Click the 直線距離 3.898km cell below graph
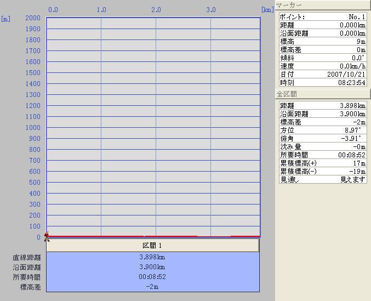The width and height of the screenshot is (371, 301). (x=152, y=257)
